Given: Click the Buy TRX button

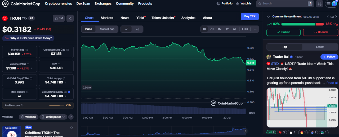Looking at the screenshot, I should pos(250,16).
